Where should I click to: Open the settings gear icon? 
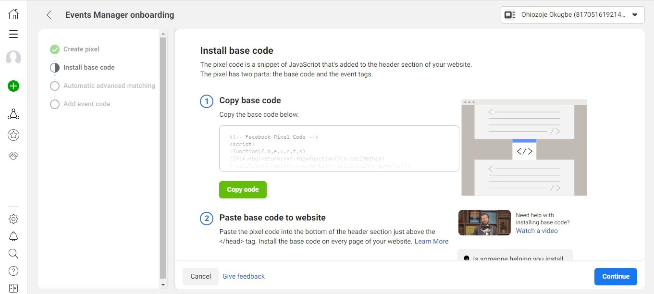[13, 219]
